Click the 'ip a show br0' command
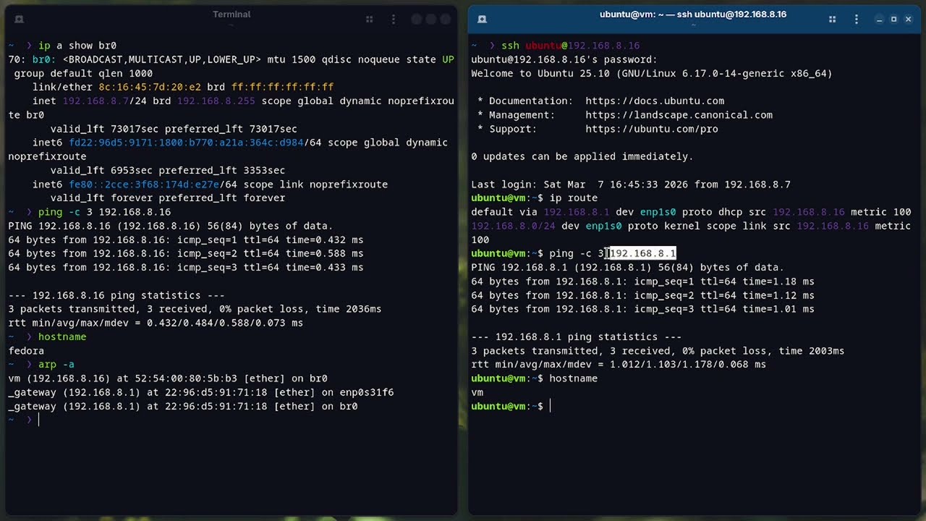Screen dimensions: 926x521 (77, 46)
